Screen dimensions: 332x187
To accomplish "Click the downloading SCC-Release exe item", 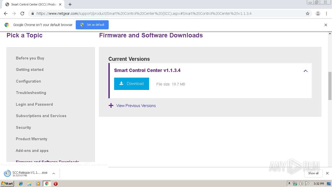I will pos(26,173).
